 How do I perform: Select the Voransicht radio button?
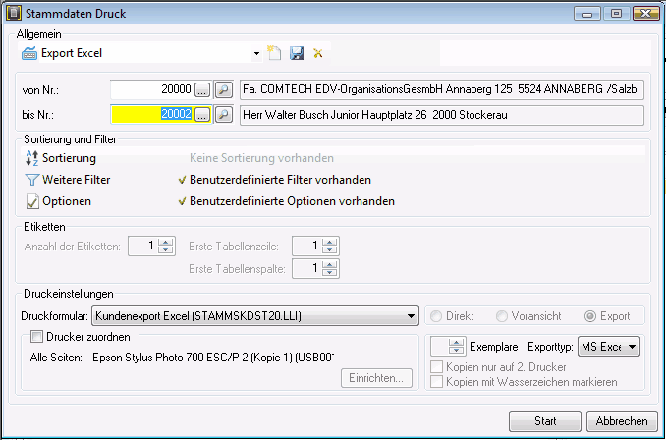(x=502, y=316)
